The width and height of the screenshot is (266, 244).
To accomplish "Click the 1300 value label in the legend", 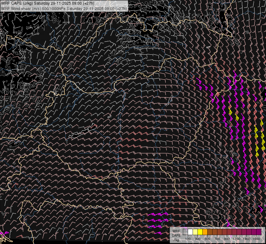I will click(246, 239).
